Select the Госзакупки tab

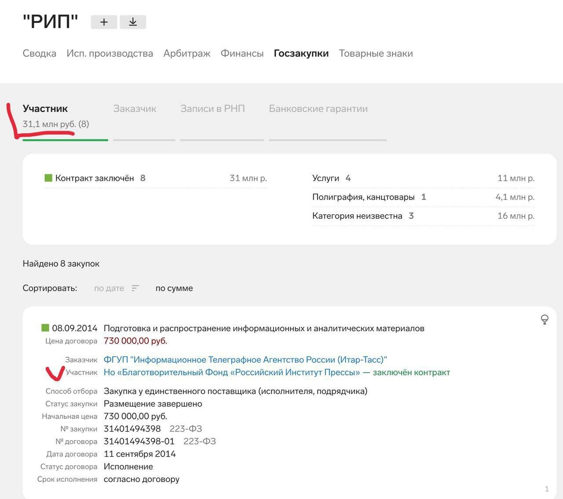point(301,53)
